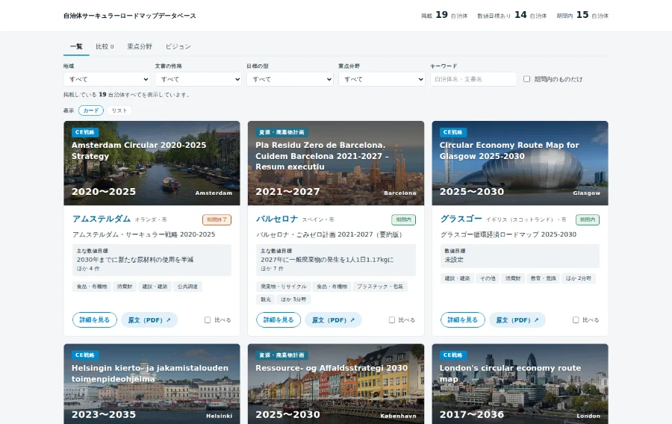Click the 掲載 19 自治体 header stat
The height and width of the screenshot is (424, 672).
pos(444,15)
